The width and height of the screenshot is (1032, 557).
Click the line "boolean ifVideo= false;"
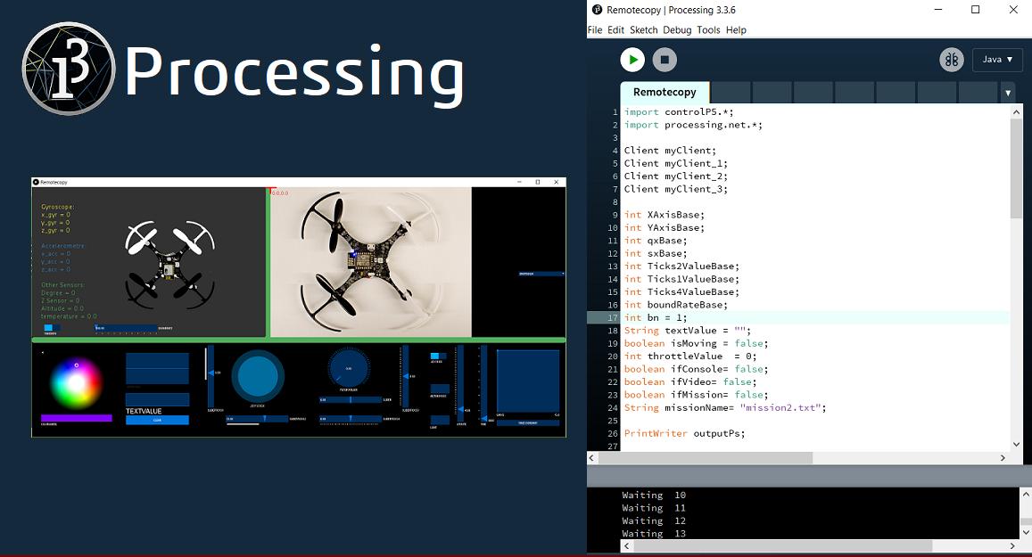[x=690, y=382]
